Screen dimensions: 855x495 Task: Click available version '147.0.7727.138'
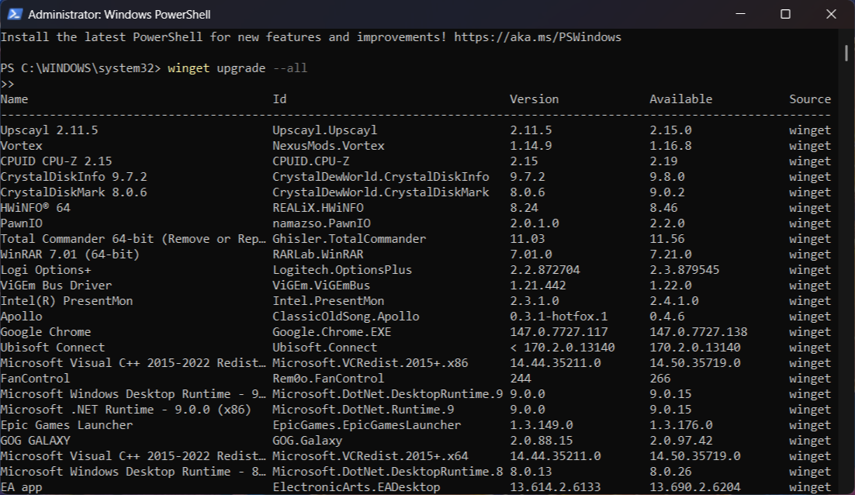(698, 332)
